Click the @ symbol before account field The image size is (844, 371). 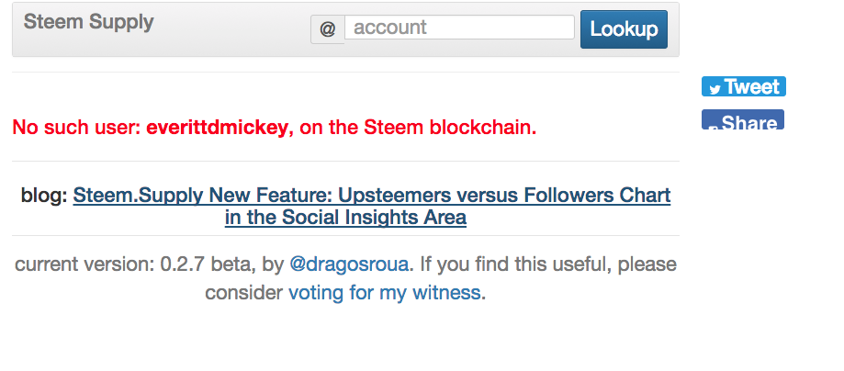click(327, 29)
